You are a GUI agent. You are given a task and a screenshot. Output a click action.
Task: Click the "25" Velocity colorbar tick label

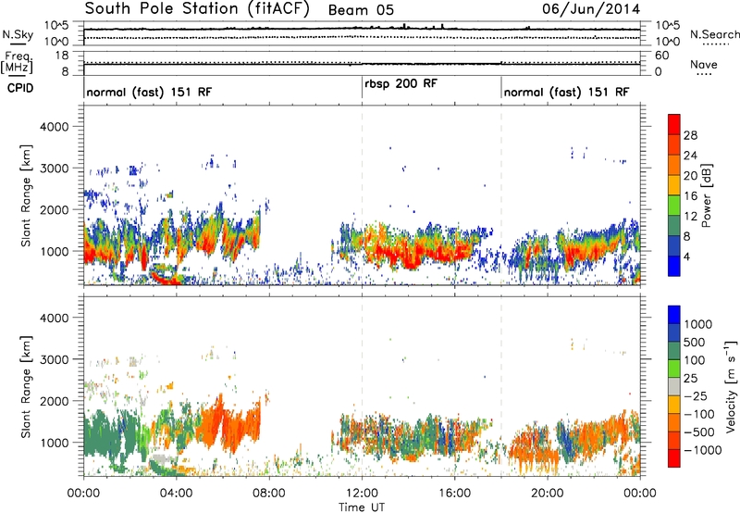pos(690,379)
